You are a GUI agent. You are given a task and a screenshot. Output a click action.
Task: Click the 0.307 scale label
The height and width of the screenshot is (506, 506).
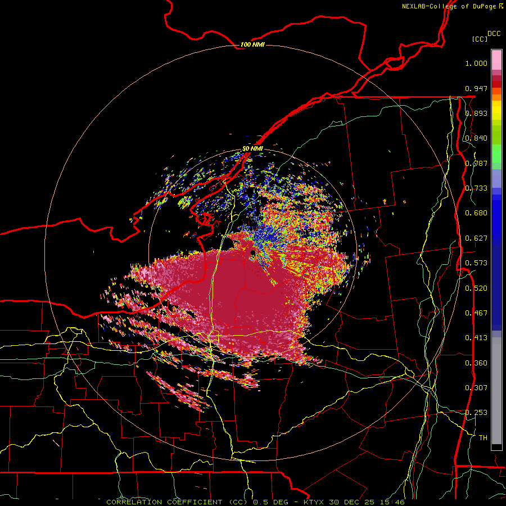click(x=476, y=388)
